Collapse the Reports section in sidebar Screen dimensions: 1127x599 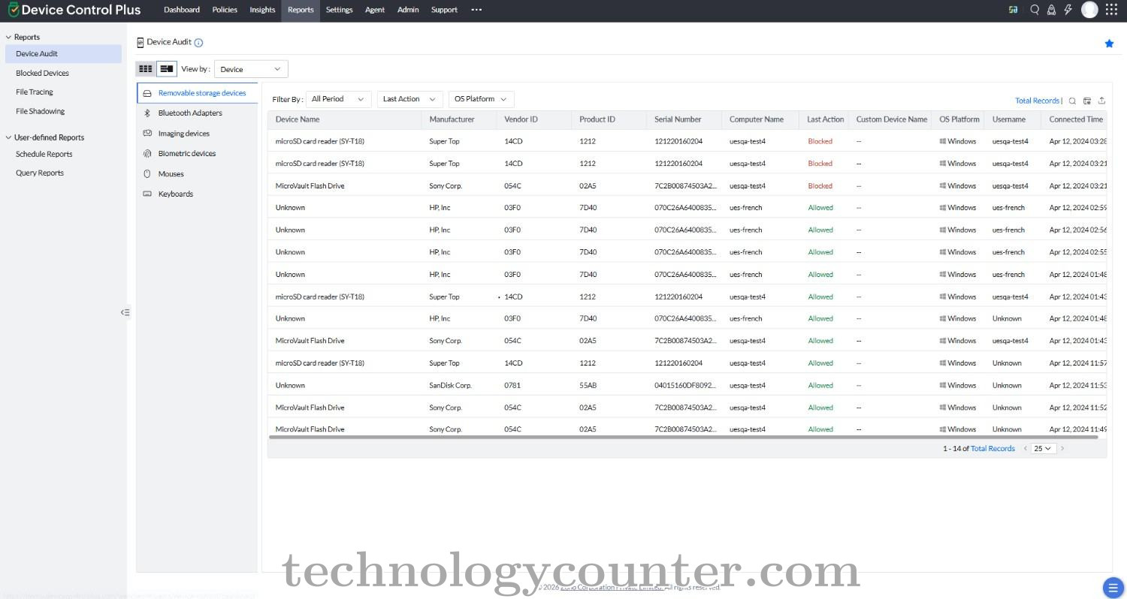coord(8,37)
